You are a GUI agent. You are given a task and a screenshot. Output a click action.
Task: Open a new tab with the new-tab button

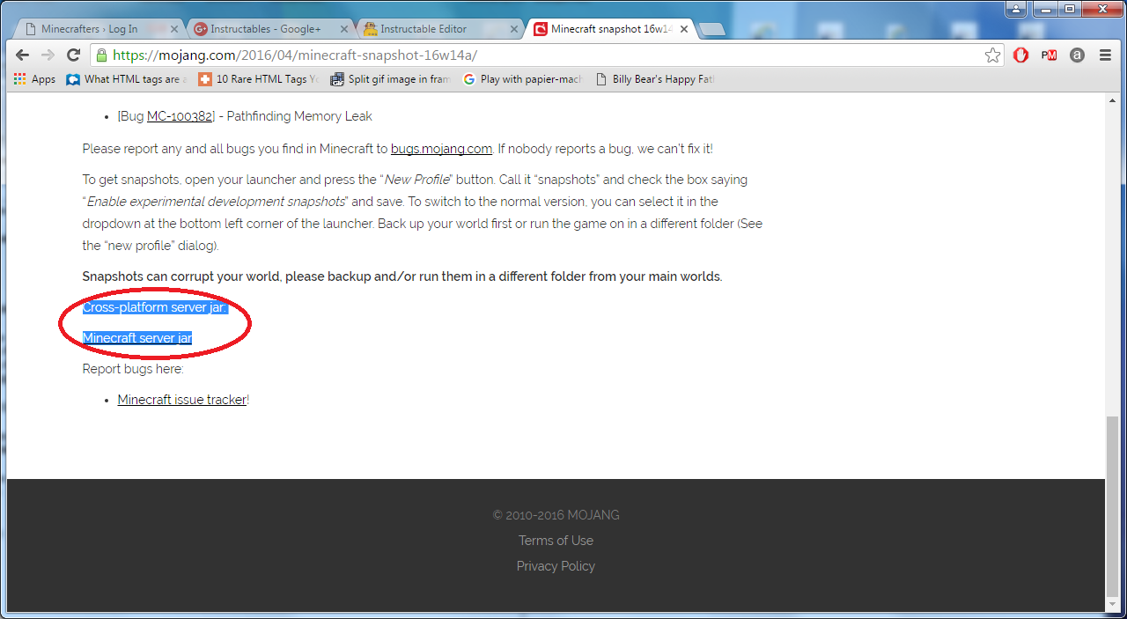pos(711,30)
